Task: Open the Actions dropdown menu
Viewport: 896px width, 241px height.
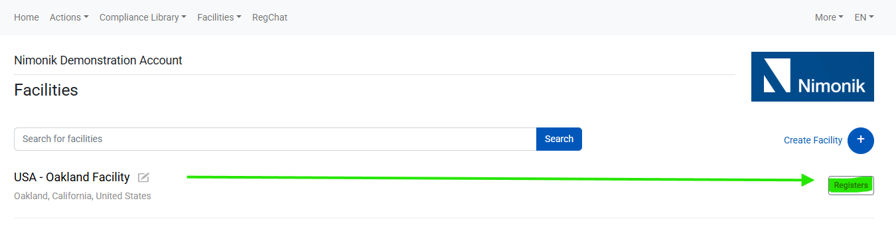Action: pyautogui.click(x=69, y=17)
